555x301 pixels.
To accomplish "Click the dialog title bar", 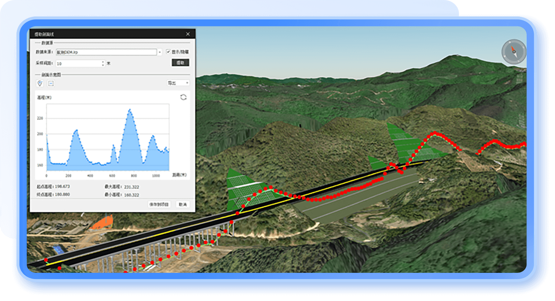I will tap(110, 34).
